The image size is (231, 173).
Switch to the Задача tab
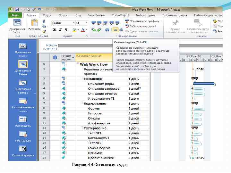coord(31,15)
